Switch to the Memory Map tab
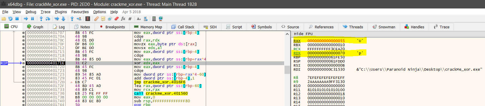 (148, 27)
